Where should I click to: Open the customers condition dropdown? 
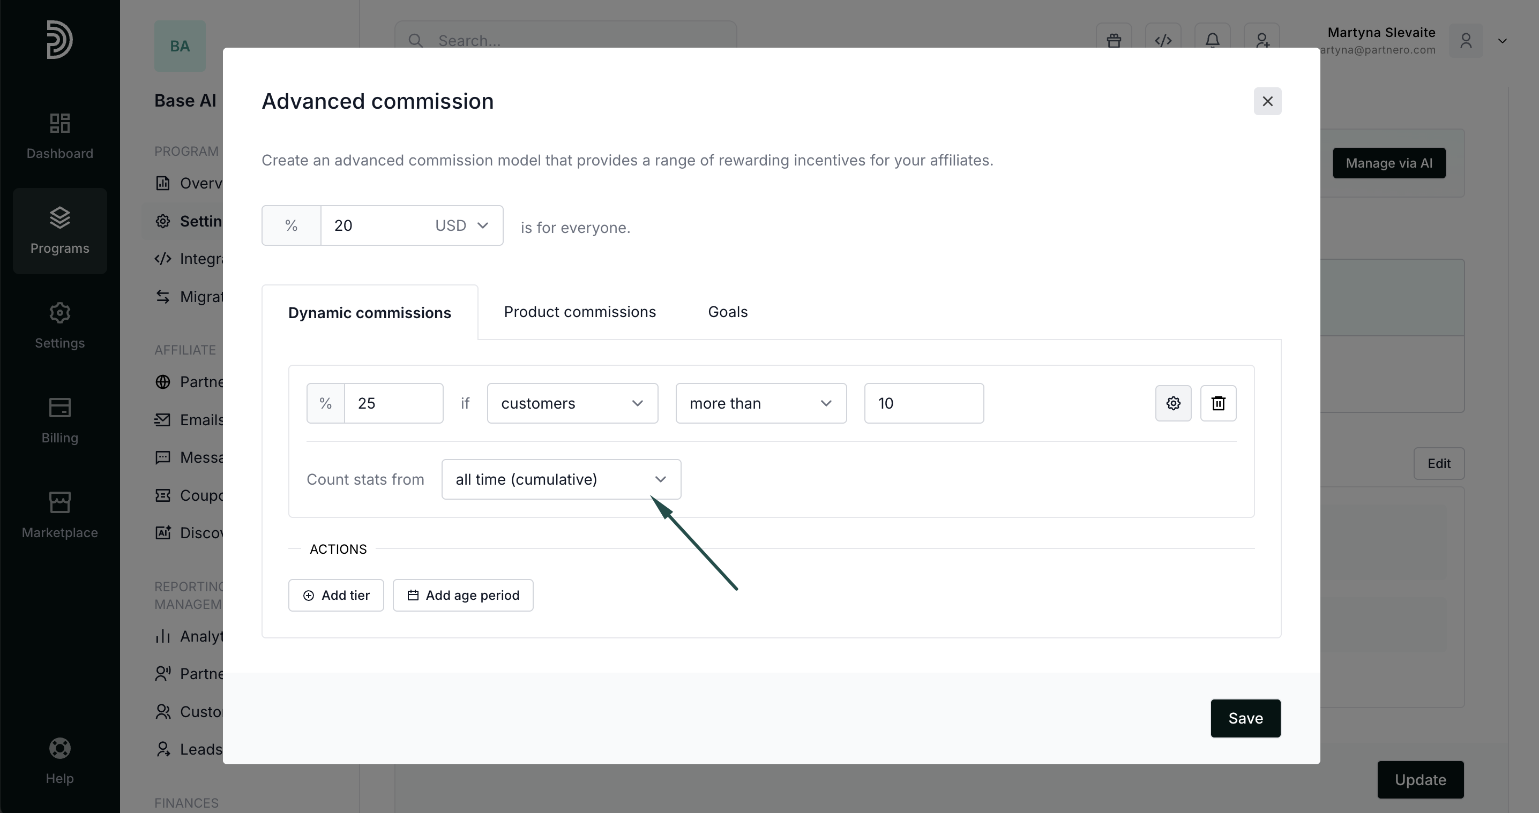(x=572, y=403)
